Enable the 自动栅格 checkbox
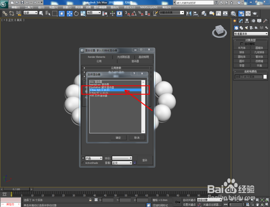The width and height of the screenshot is (270, 207). [x=242, y=43]
